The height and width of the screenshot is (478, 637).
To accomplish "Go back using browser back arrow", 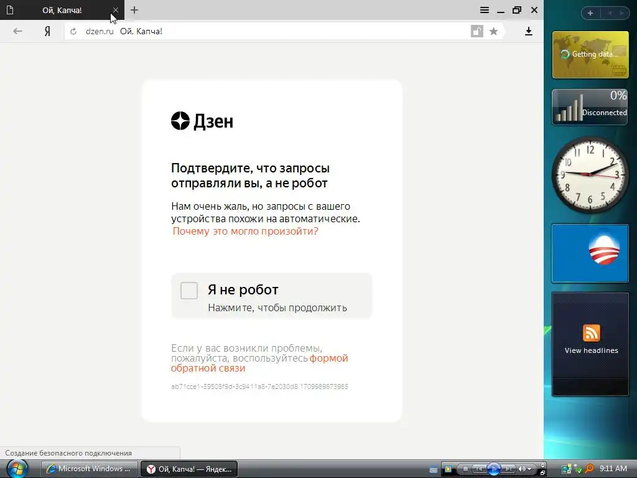I will coord(17,31).
